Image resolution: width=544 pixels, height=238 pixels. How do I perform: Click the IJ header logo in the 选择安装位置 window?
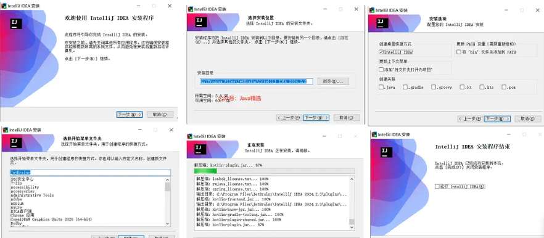point(201,22)
